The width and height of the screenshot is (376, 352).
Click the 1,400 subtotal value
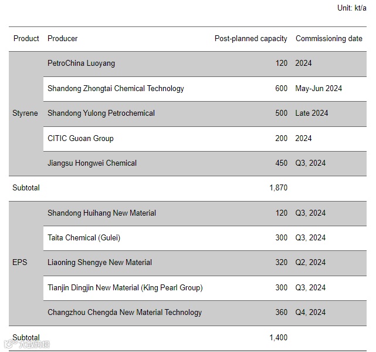click(x=279, y=337)
